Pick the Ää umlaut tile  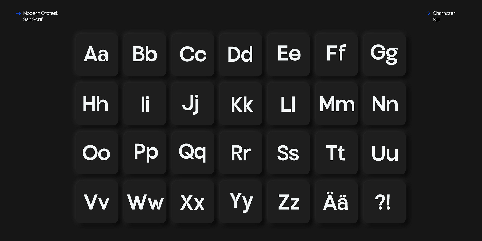coord(336,202)
